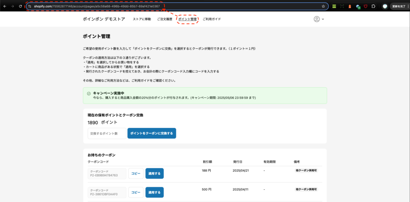Click the browser address bar URL
Screen dimensions: 410x202
164,6
